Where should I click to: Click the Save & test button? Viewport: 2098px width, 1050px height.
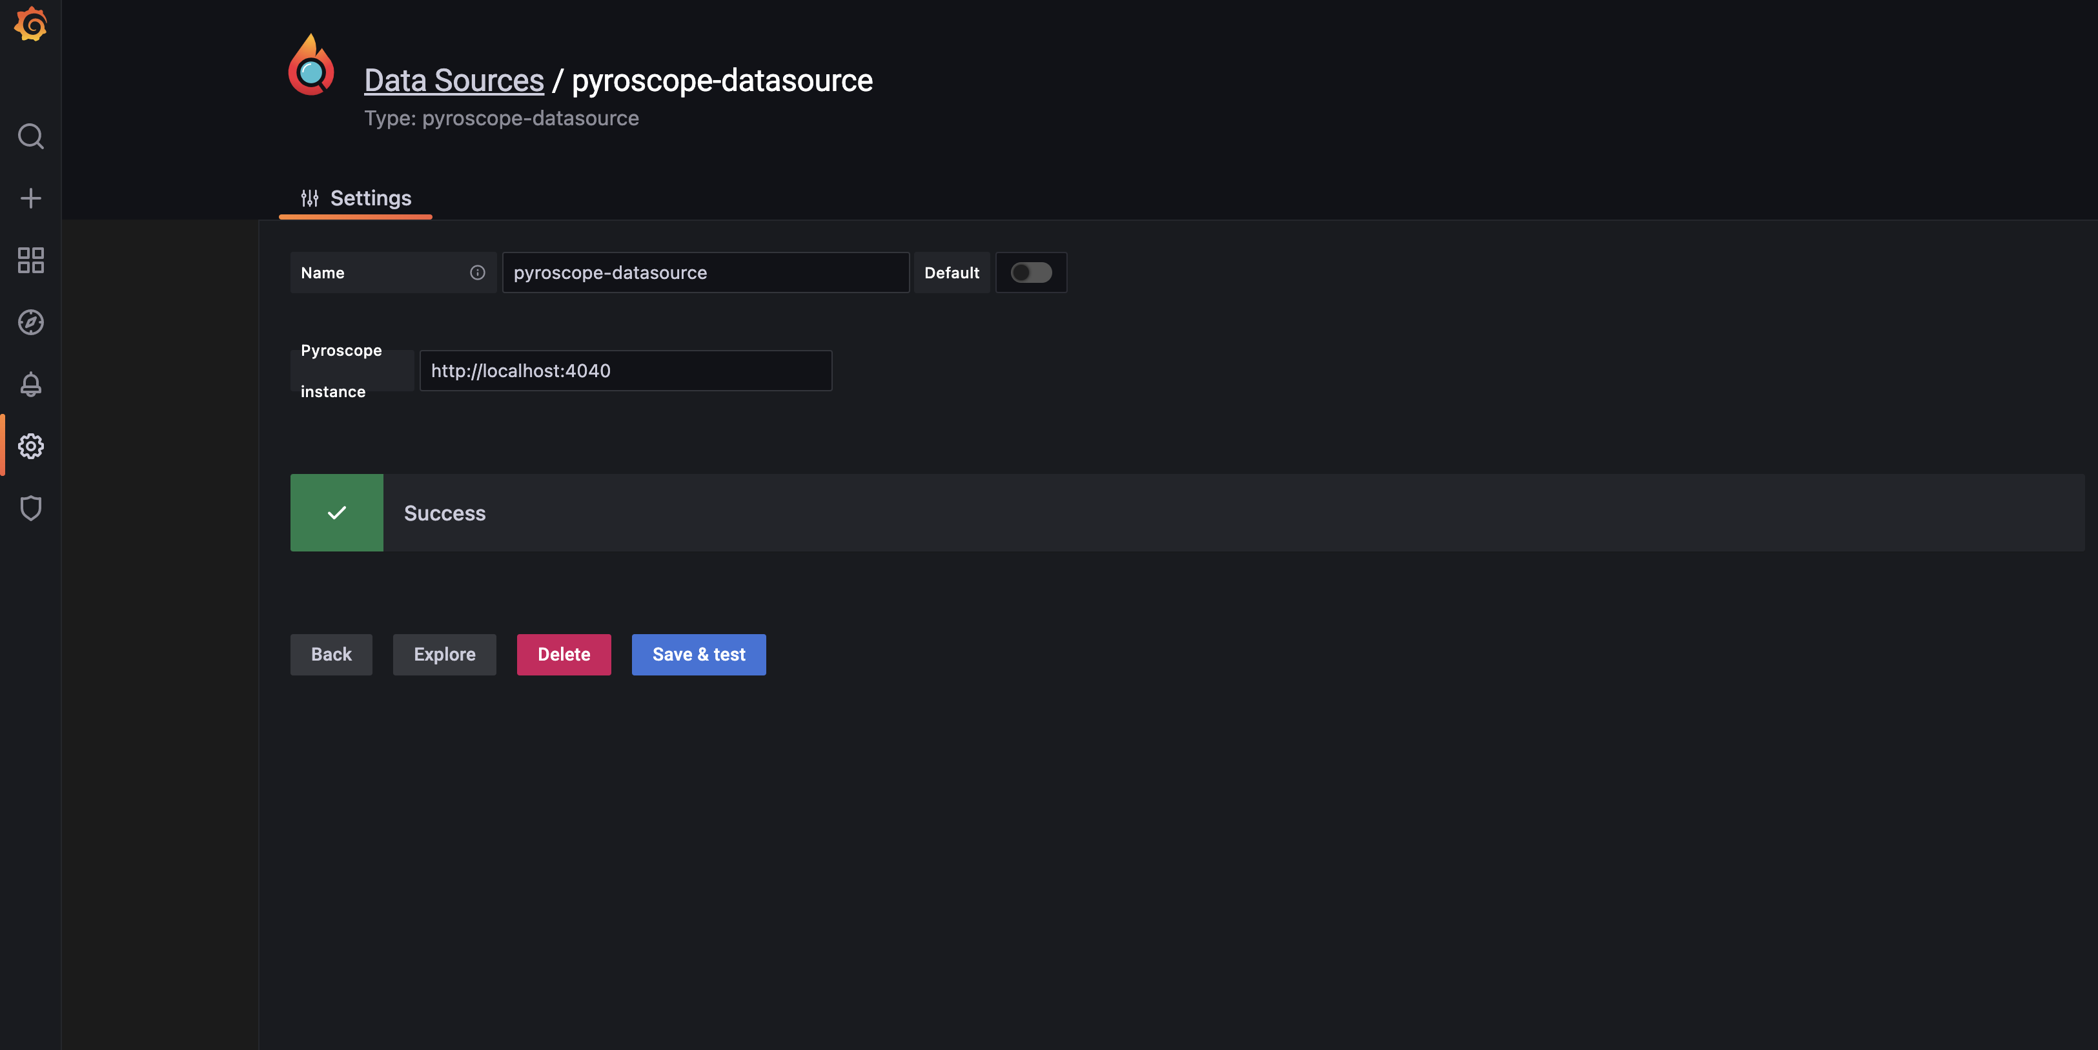click(698, 654)
